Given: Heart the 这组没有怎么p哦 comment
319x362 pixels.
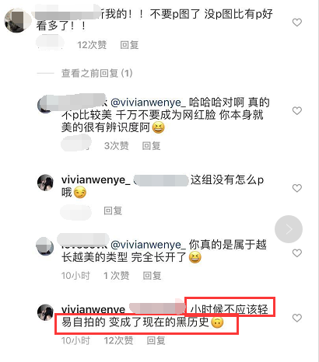Looking at the screenshot, I should click(x=297, y=188).
